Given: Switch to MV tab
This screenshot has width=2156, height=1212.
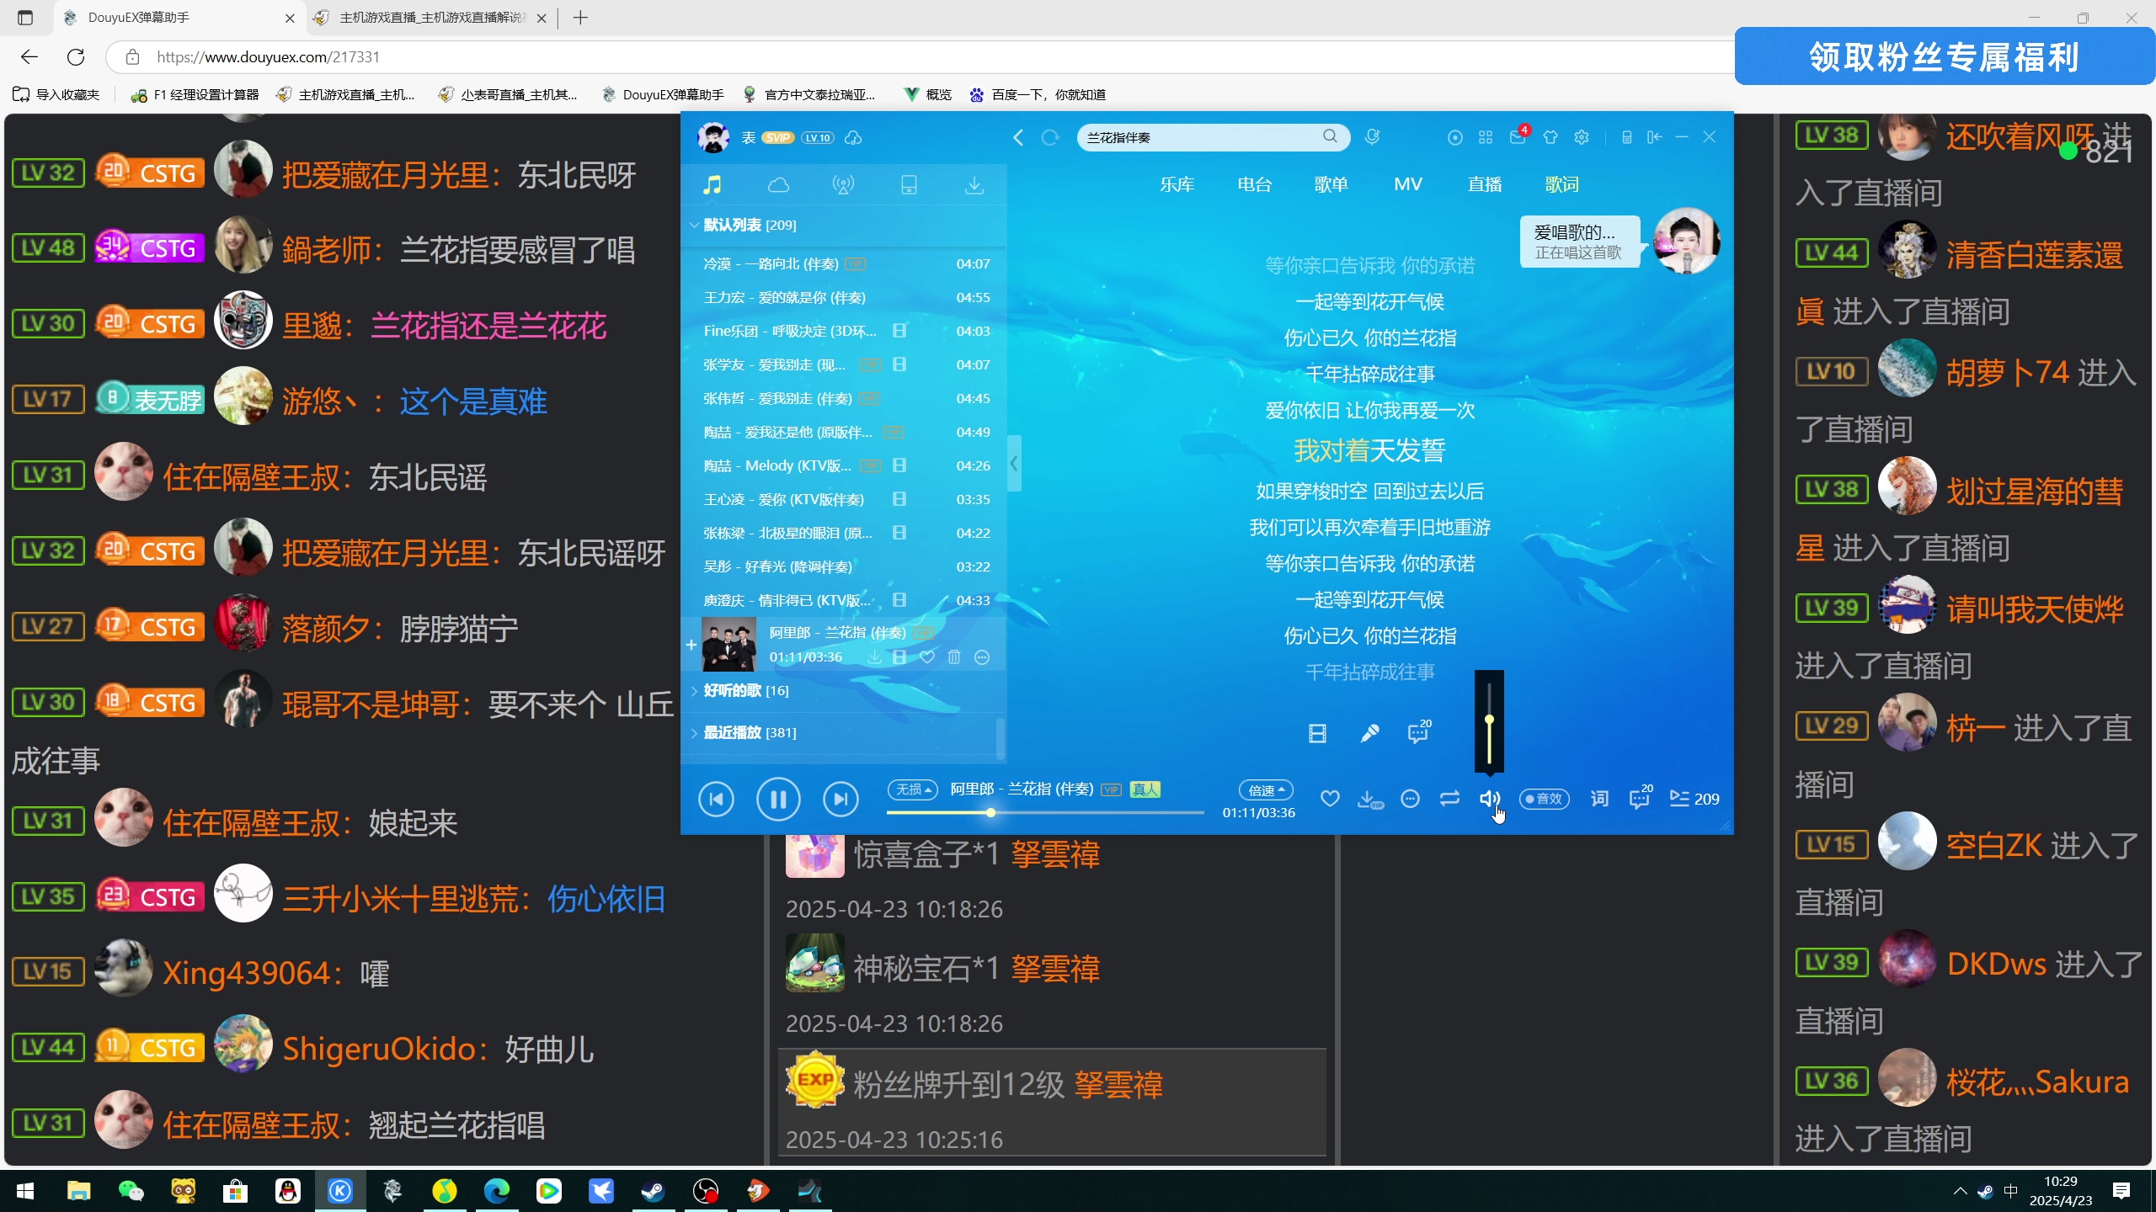Looking at the screenshot, I should pos(1408,184).
